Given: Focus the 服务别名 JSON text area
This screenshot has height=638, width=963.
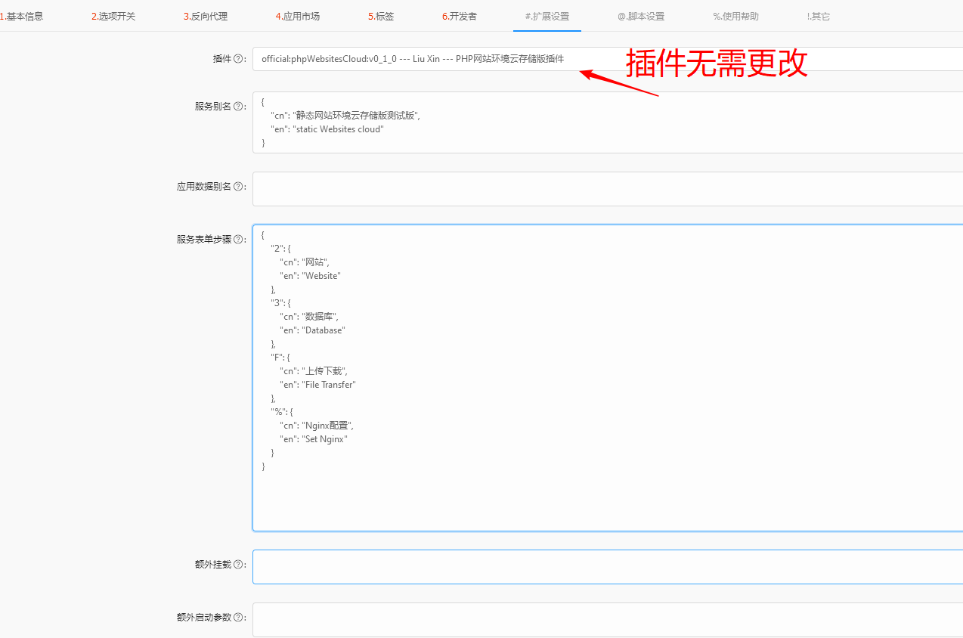Looking at the screenshot, I should click(605, 122).
